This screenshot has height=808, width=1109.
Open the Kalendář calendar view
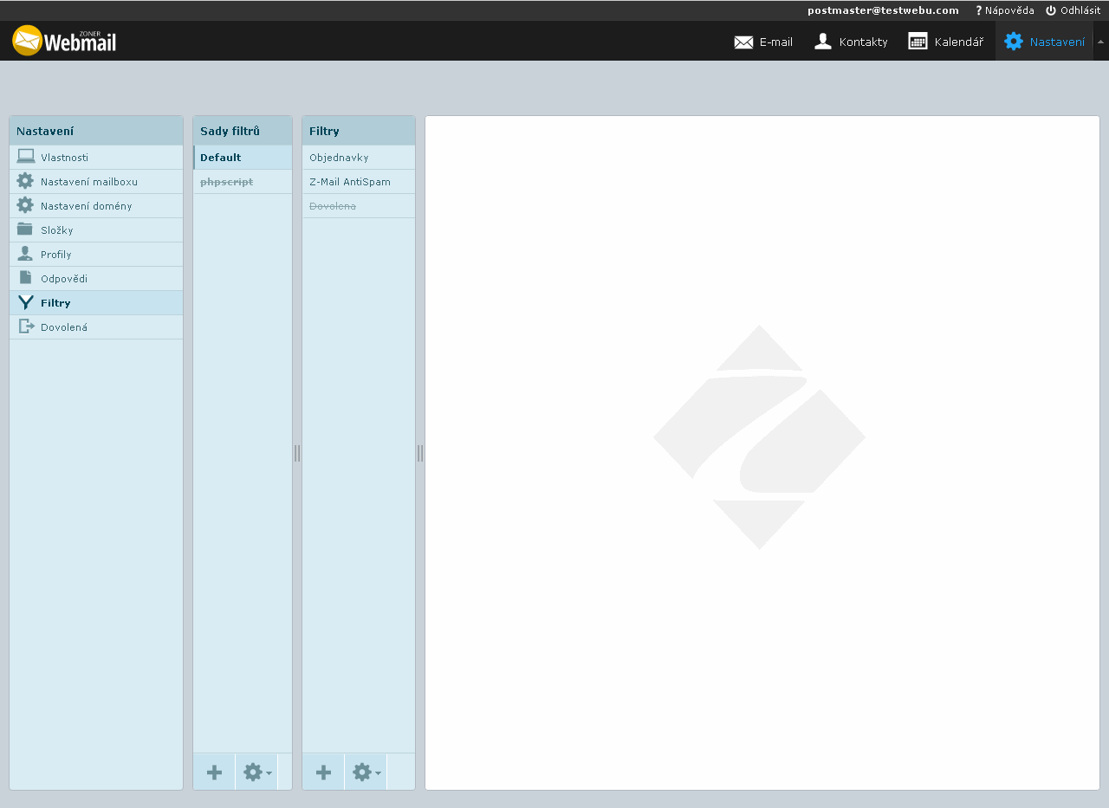946,42
